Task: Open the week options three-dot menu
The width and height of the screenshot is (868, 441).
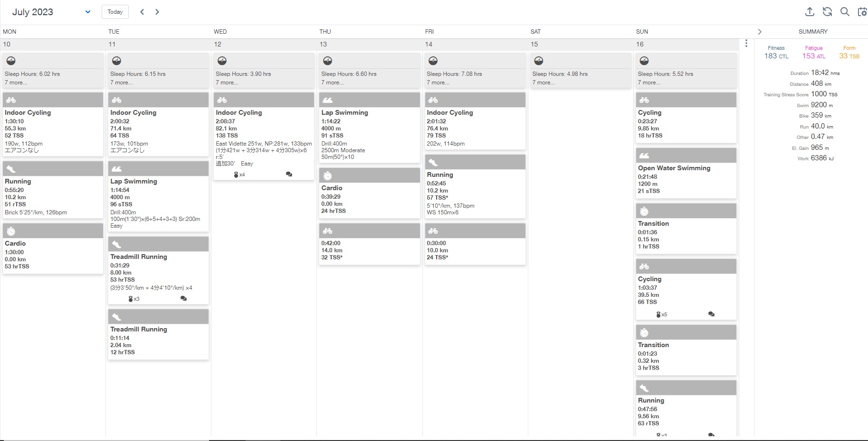Action: pos(746,44)
